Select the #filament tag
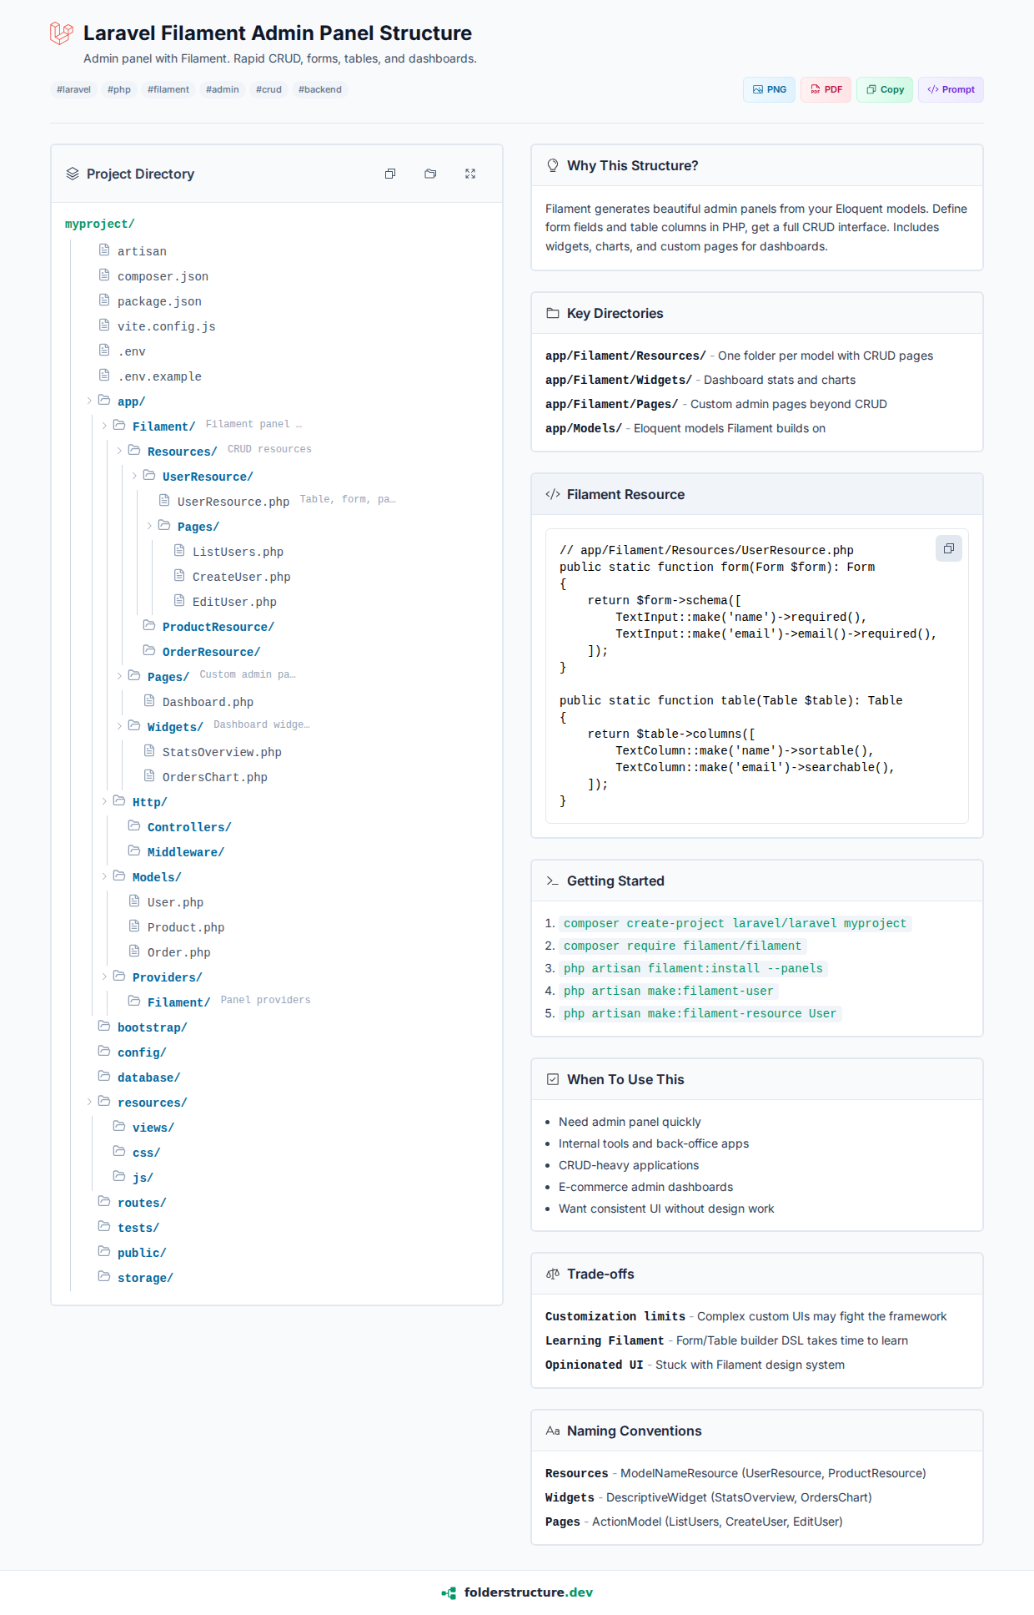This screenshot has width=1034, height=1615. (168, 89)
